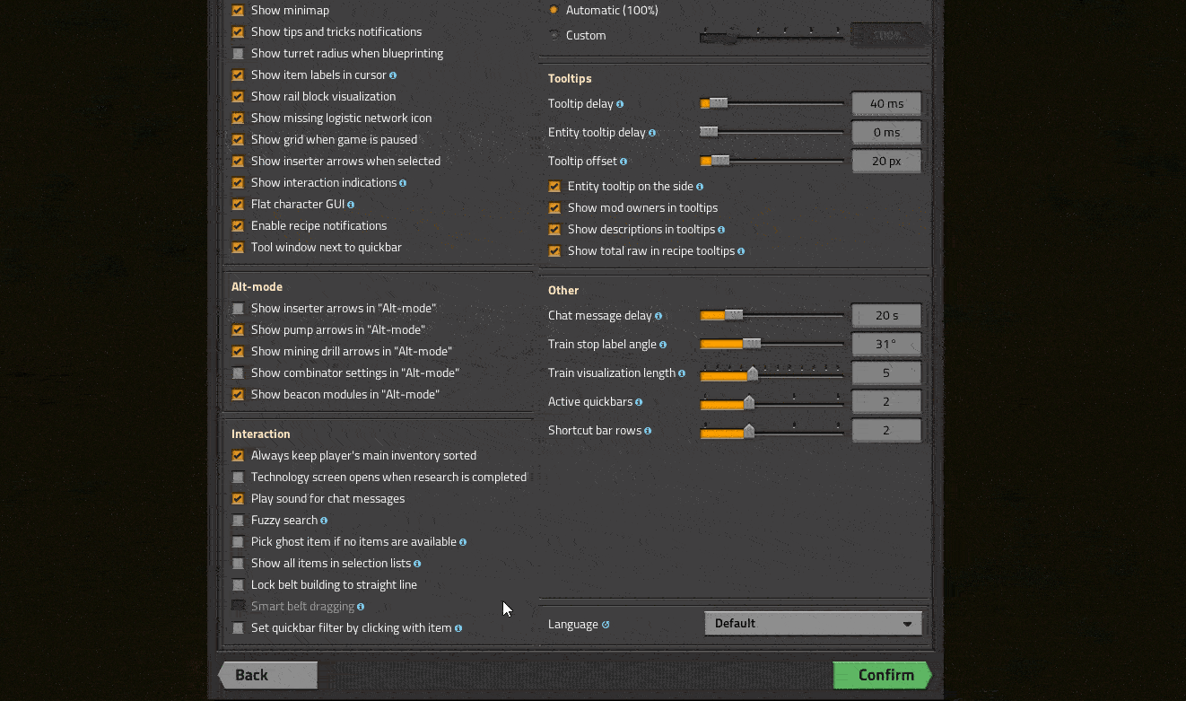The height and width of the screenshot is (701, 1186).
Task: Click the Back button
Action: pyautogui.click(x=267, y=675)
